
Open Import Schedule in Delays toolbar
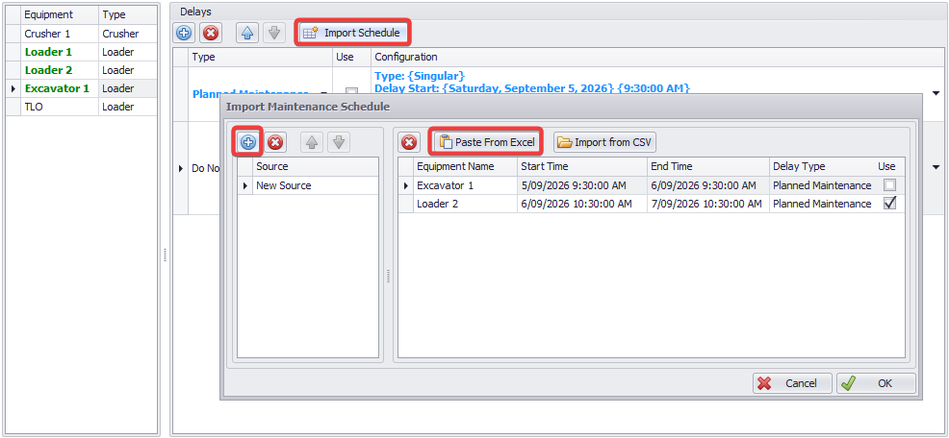tap(353, 34)
